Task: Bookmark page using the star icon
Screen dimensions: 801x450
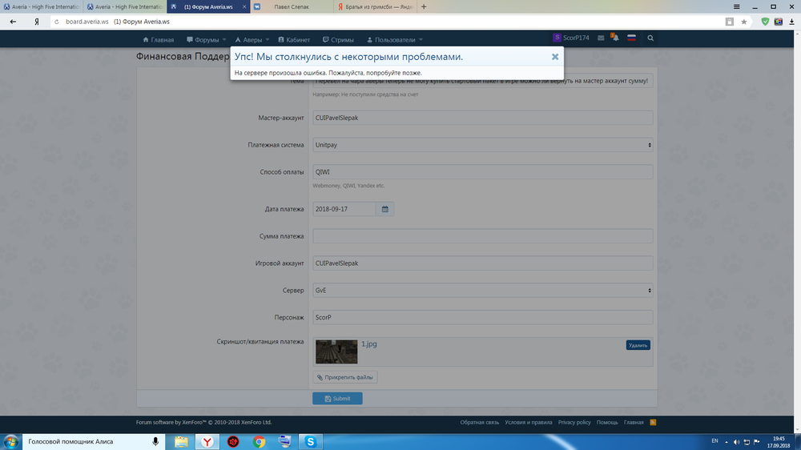Action: (x=744, y=22)
